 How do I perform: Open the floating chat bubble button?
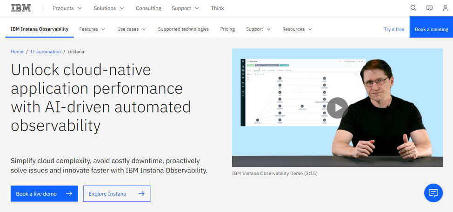point(433,192)
